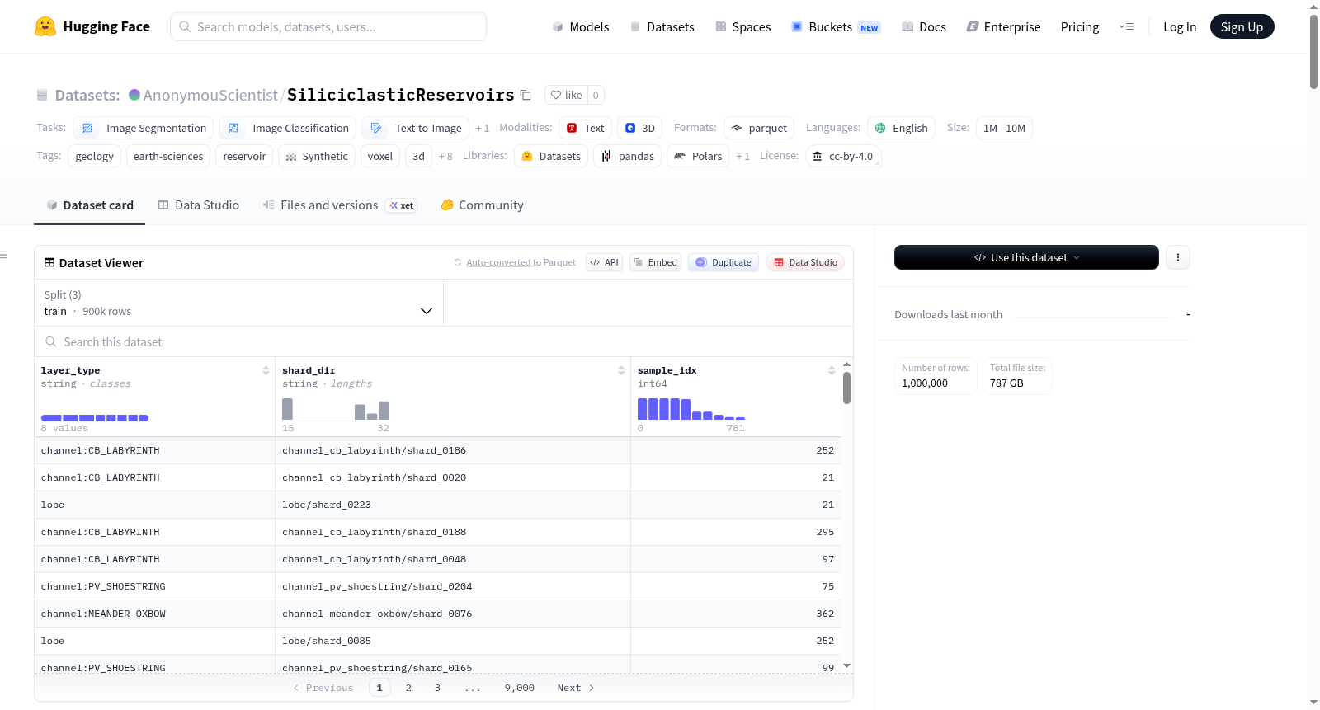
Task: Switch to the Data Studio tab
Action: (x=198, y=205)
